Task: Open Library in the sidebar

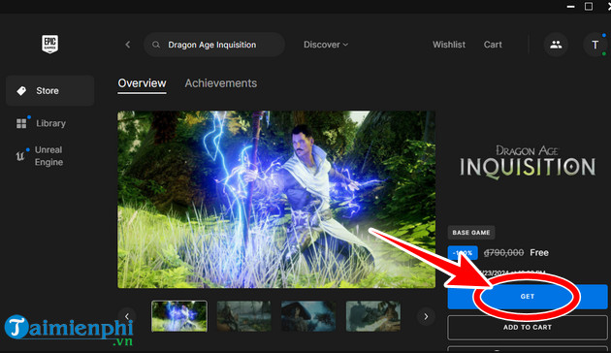Action: [49, 123]
